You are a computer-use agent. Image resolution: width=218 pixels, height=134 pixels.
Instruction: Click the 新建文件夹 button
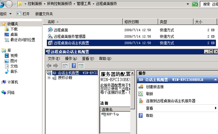44,14
